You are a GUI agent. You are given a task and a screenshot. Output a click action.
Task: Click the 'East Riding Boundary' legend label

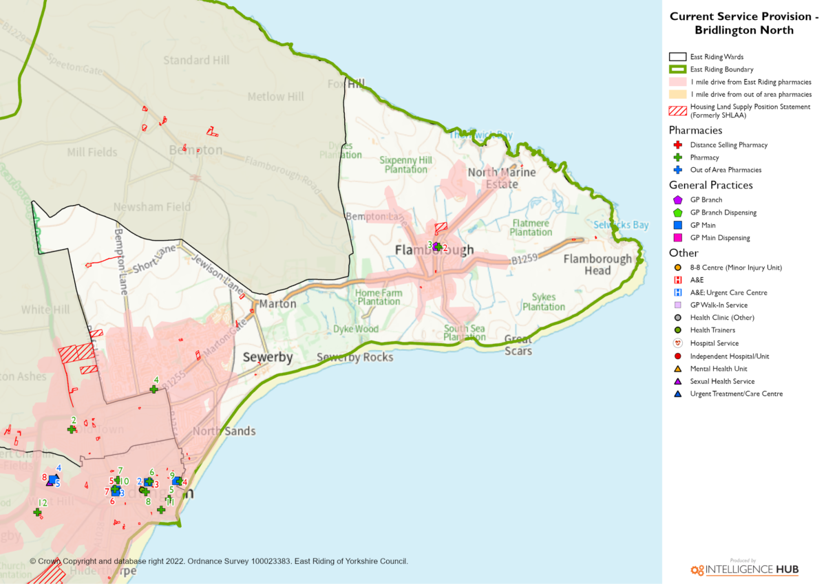[x=722, y=69]
